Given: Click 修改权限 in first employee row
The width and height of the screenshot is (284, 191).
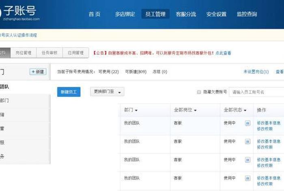Looking at the screenshot, I should [265, 129].
